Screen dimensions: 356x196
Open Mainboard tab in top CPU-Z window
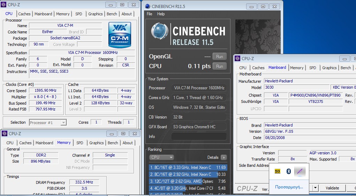click(x=43, y=14)
